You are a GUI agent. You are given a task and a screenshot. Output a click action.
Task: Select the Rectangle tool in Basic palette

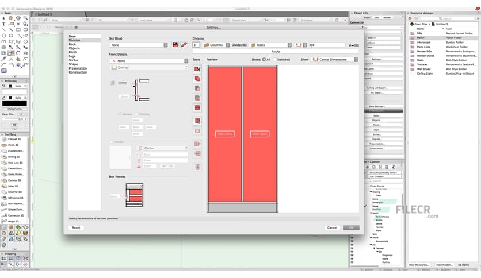(18, 30)
